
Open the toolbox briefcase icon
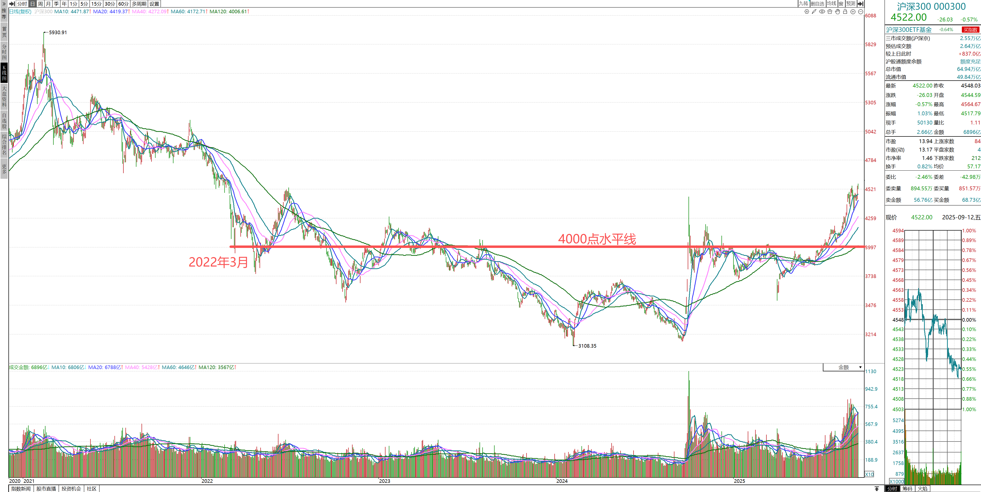pos(830,12)
